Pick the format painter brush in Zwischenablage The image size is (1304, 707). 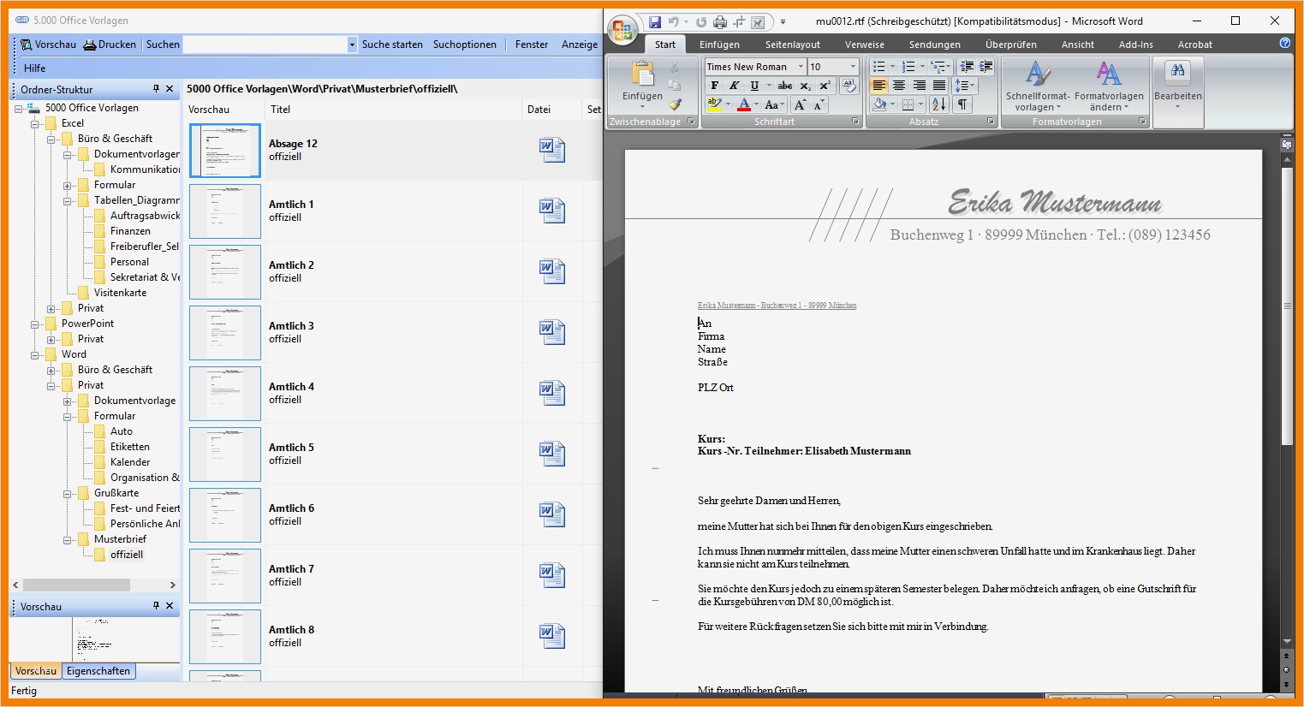(675, 104)
